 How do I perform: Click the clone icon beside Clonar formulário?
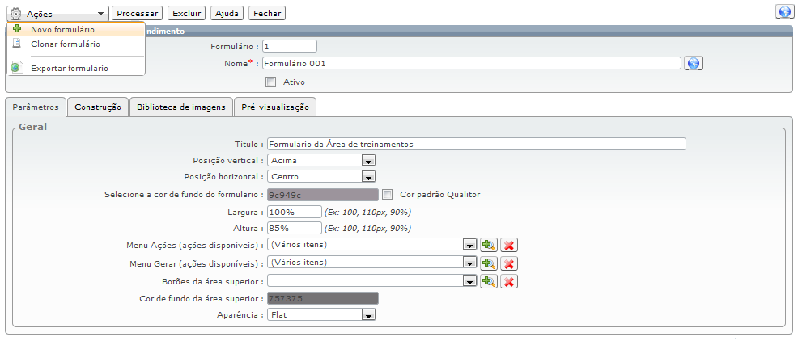(16, 44)
